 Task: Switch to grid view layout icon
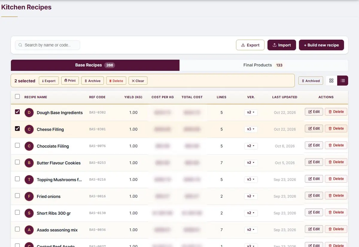click(331, 81)
